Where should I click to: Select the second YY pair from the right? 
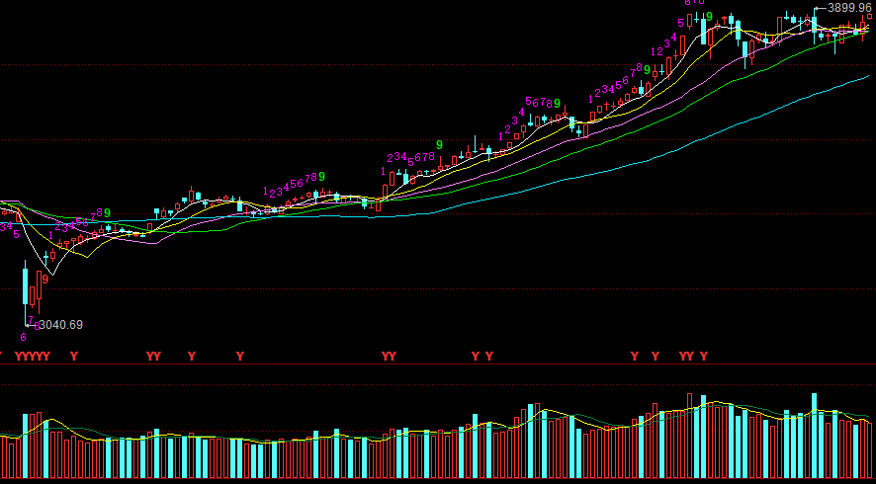click(x=389, y=356)
